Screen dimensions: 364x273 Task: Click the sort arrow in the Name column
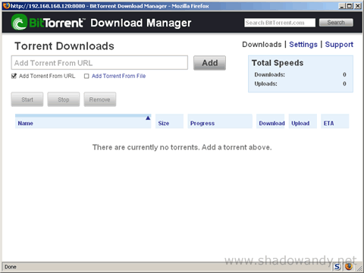[x=148, y=118]
